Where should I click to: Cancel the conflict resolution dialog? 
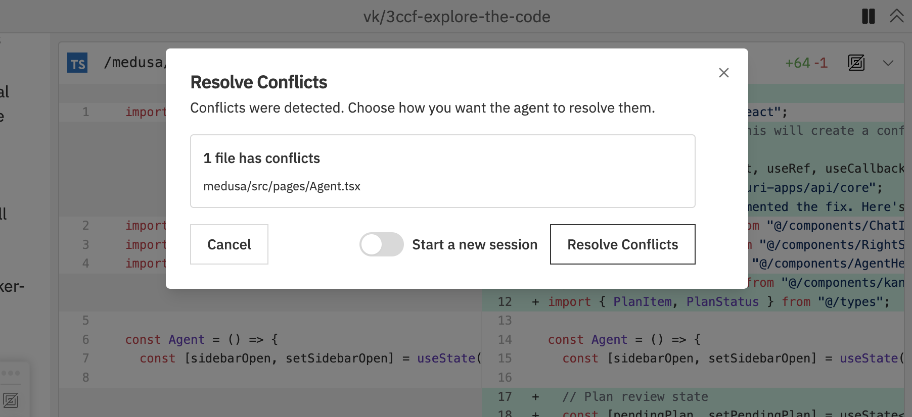tap(229, 244)
